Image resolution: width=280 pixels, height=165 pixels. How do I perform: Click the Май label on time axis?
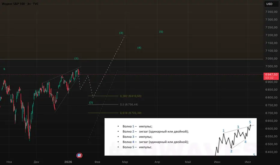(x=188, y=162)
